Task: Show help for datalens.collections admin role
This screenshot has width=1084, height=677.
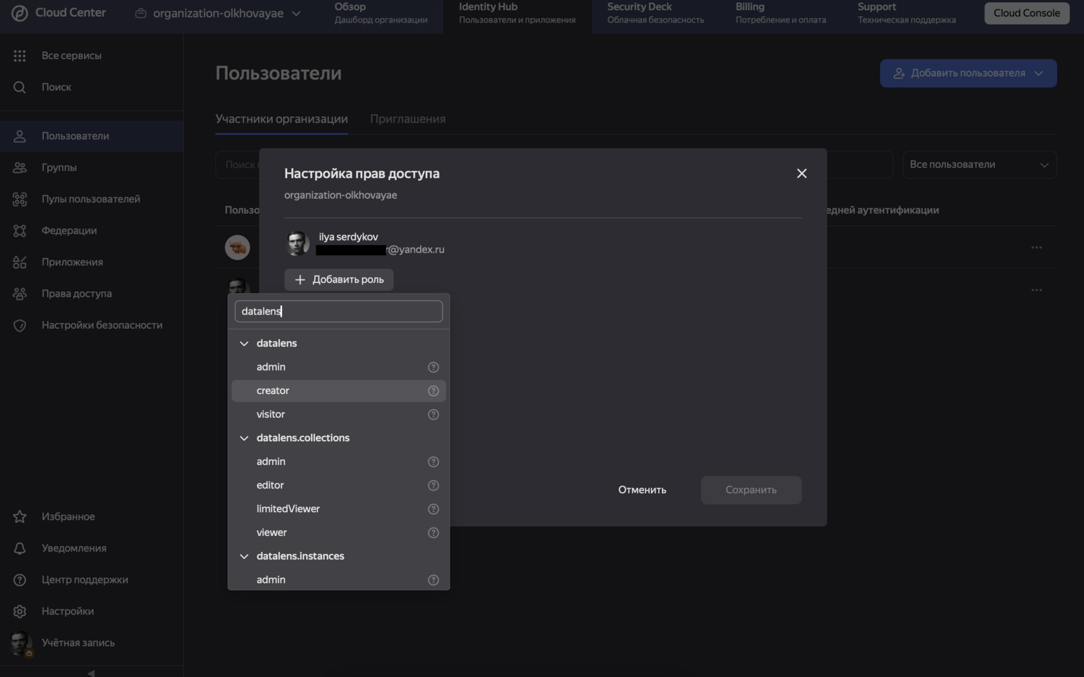Action: click(434, 462)
